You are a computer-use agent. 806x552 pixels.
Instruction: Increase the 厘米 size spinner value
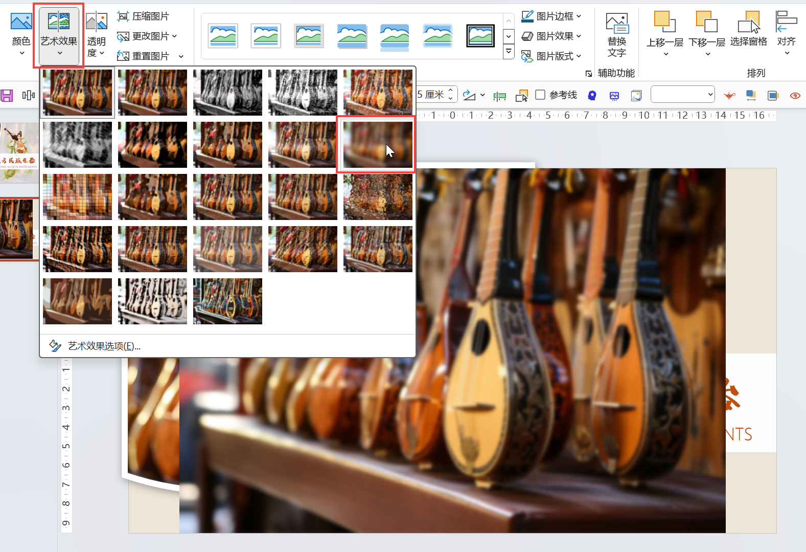(450, 91)
